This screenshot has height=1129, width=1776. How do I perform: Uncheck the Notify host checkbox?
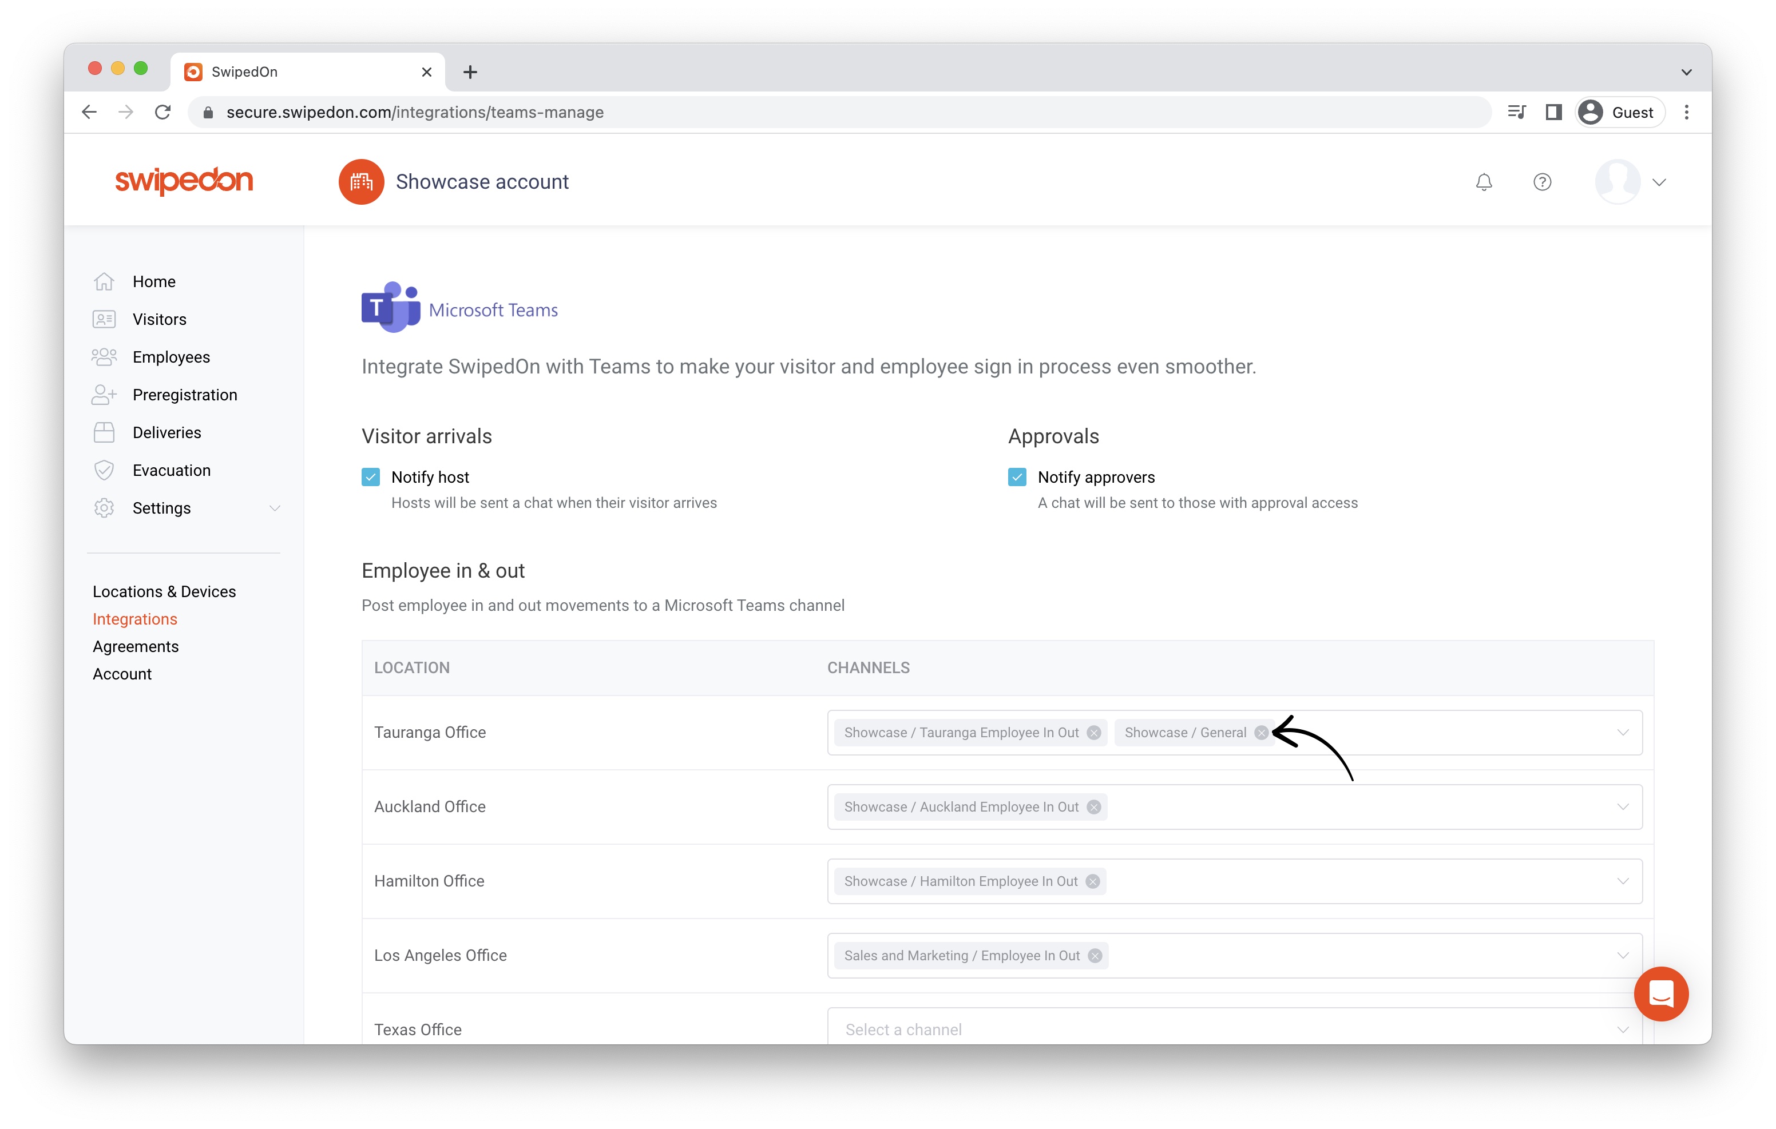pos(371,477)
